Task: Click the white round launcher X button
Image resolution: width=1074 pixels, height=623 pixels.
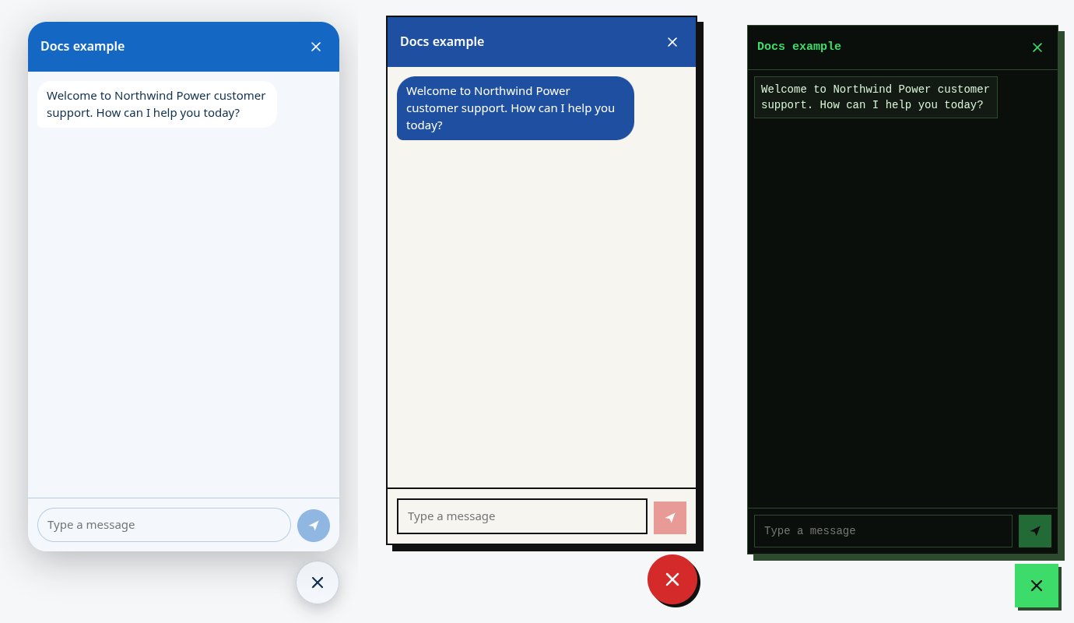Action: pos(318,583)
